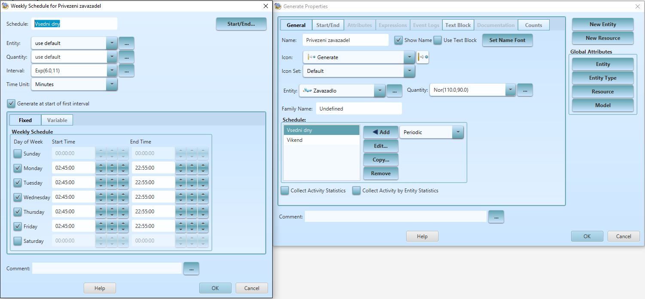Click the ellipsis button beside Entity Zavazadlo

(394, 90)
